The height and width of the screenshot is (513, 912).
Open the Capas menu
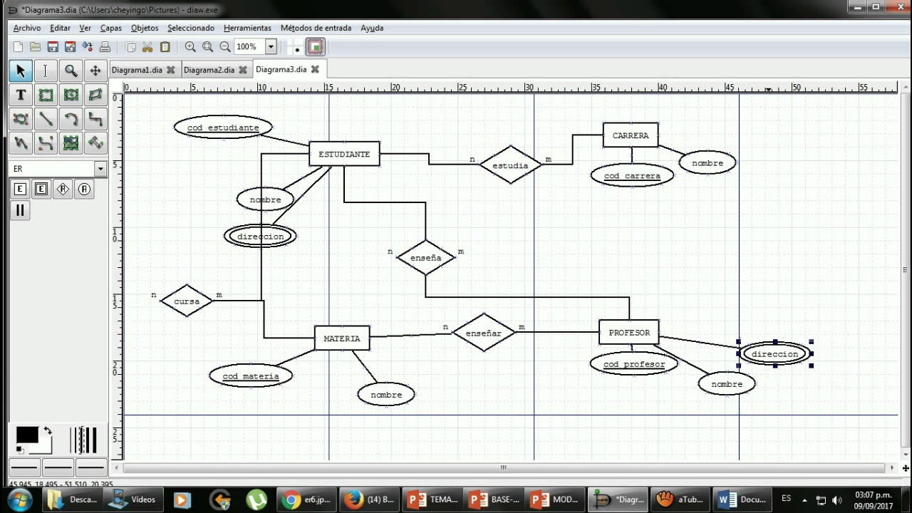[x=110, y=28]
